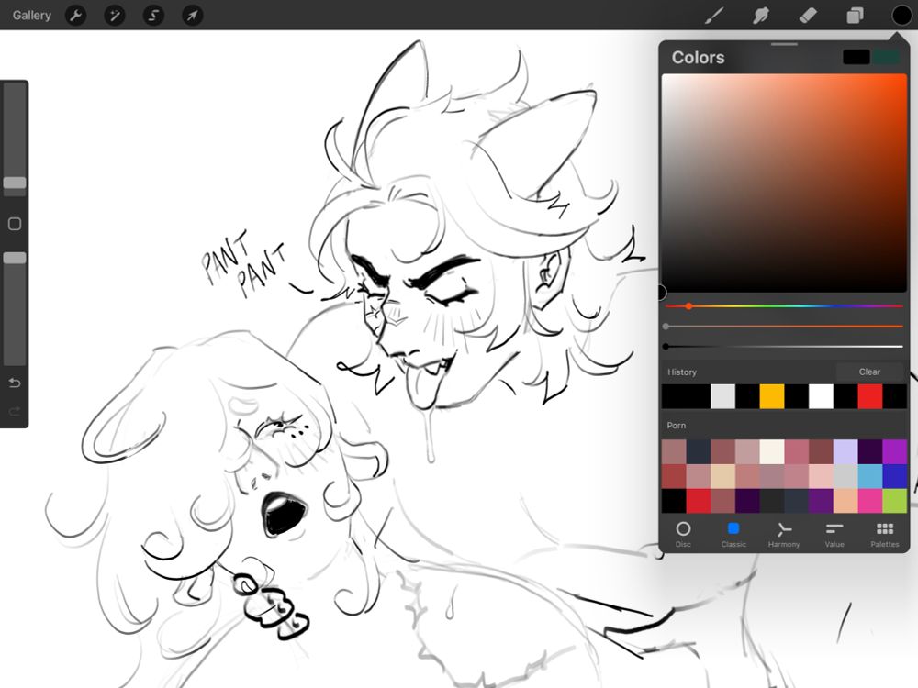Image resolution: width=918 pixels, height=688 pixels.
Task: Select the secondary dark green swatch in Colors header
Action: [x=887, y=57]
